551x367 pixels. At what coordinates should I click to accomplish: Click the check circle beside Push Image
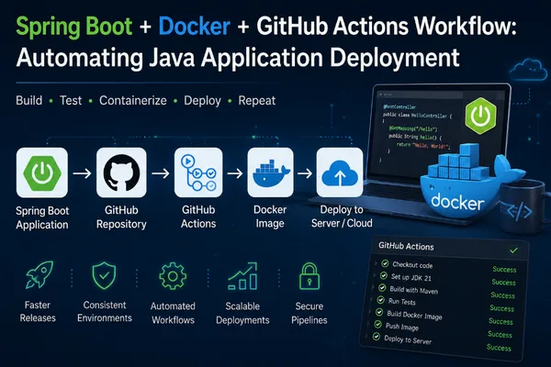[x=377, y=325]
